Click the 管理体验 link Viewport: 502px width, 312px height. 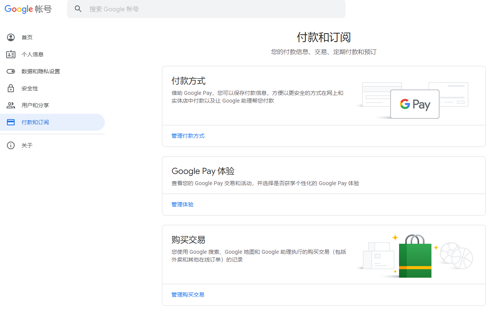point(183,204)
